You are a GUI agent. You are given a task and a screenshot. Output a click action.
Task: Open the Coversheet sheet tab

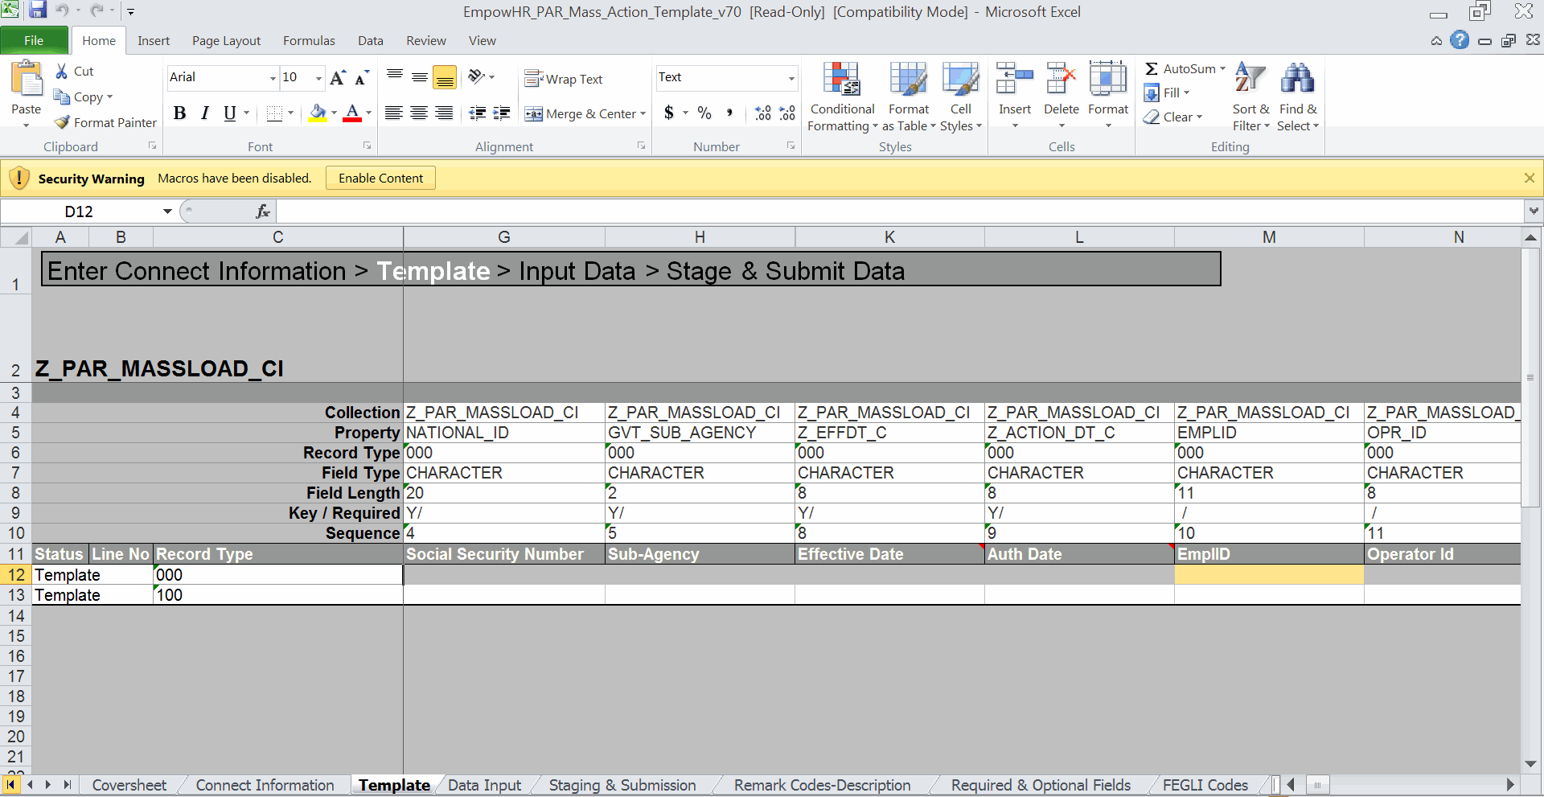pyautogui.click(x=129, y=785)
